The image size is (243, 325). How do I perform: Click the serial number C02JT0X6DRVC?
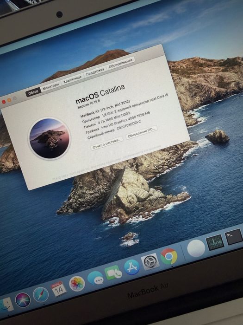click(129, 125)
